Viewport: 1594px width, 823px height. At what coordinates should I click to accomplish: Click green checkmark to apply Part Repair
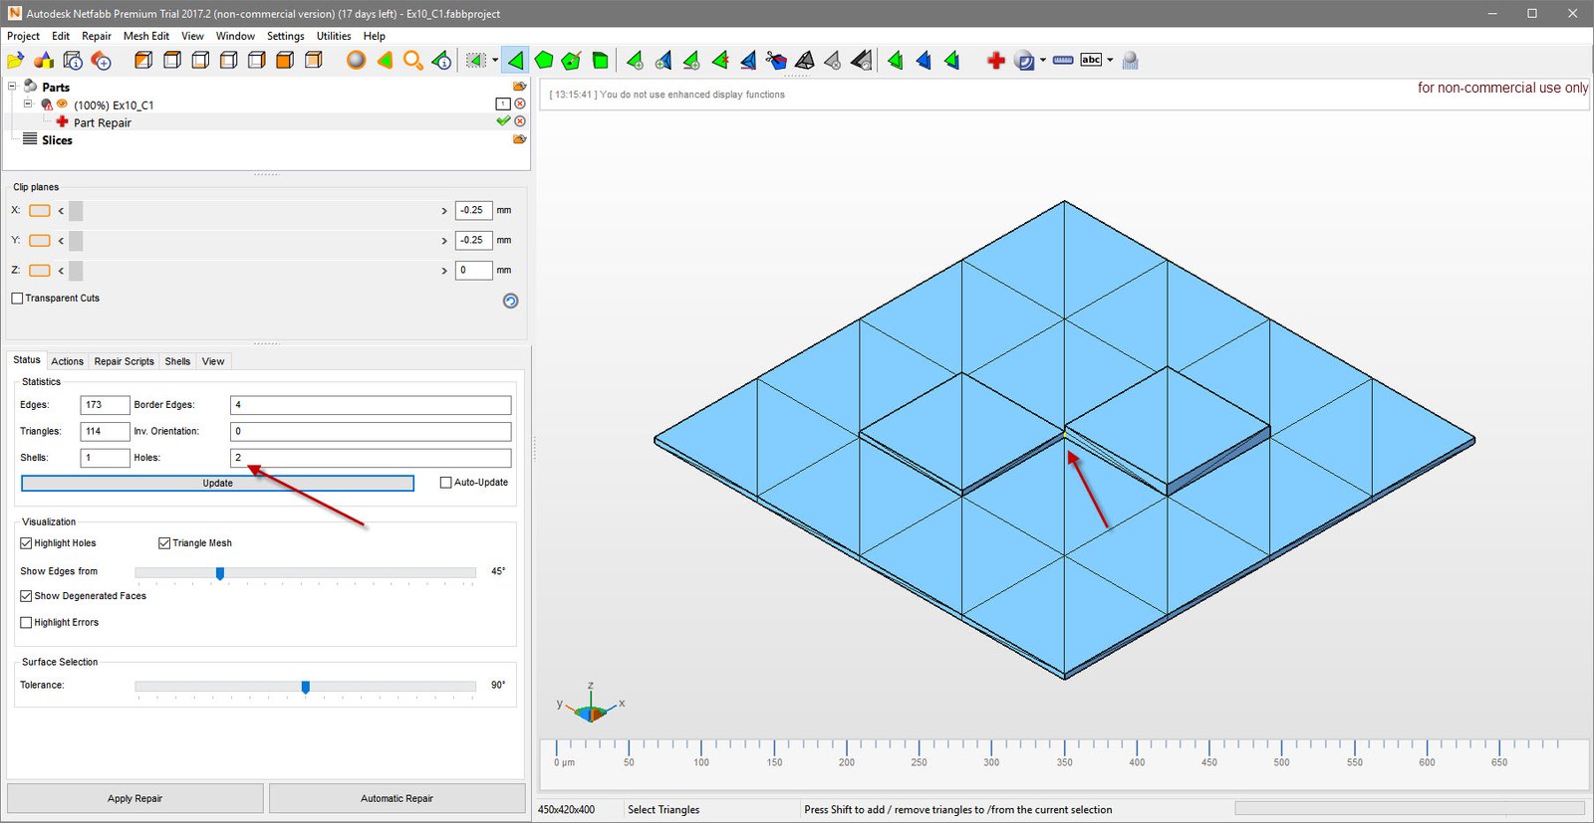pos(503,121)
